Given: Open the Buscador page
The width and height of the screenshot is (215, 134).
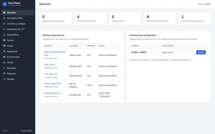Looking at the screenshot, I should pos(18,68).
